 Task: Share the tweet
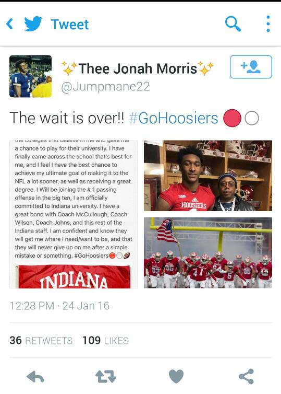click(x=246, y=376)
